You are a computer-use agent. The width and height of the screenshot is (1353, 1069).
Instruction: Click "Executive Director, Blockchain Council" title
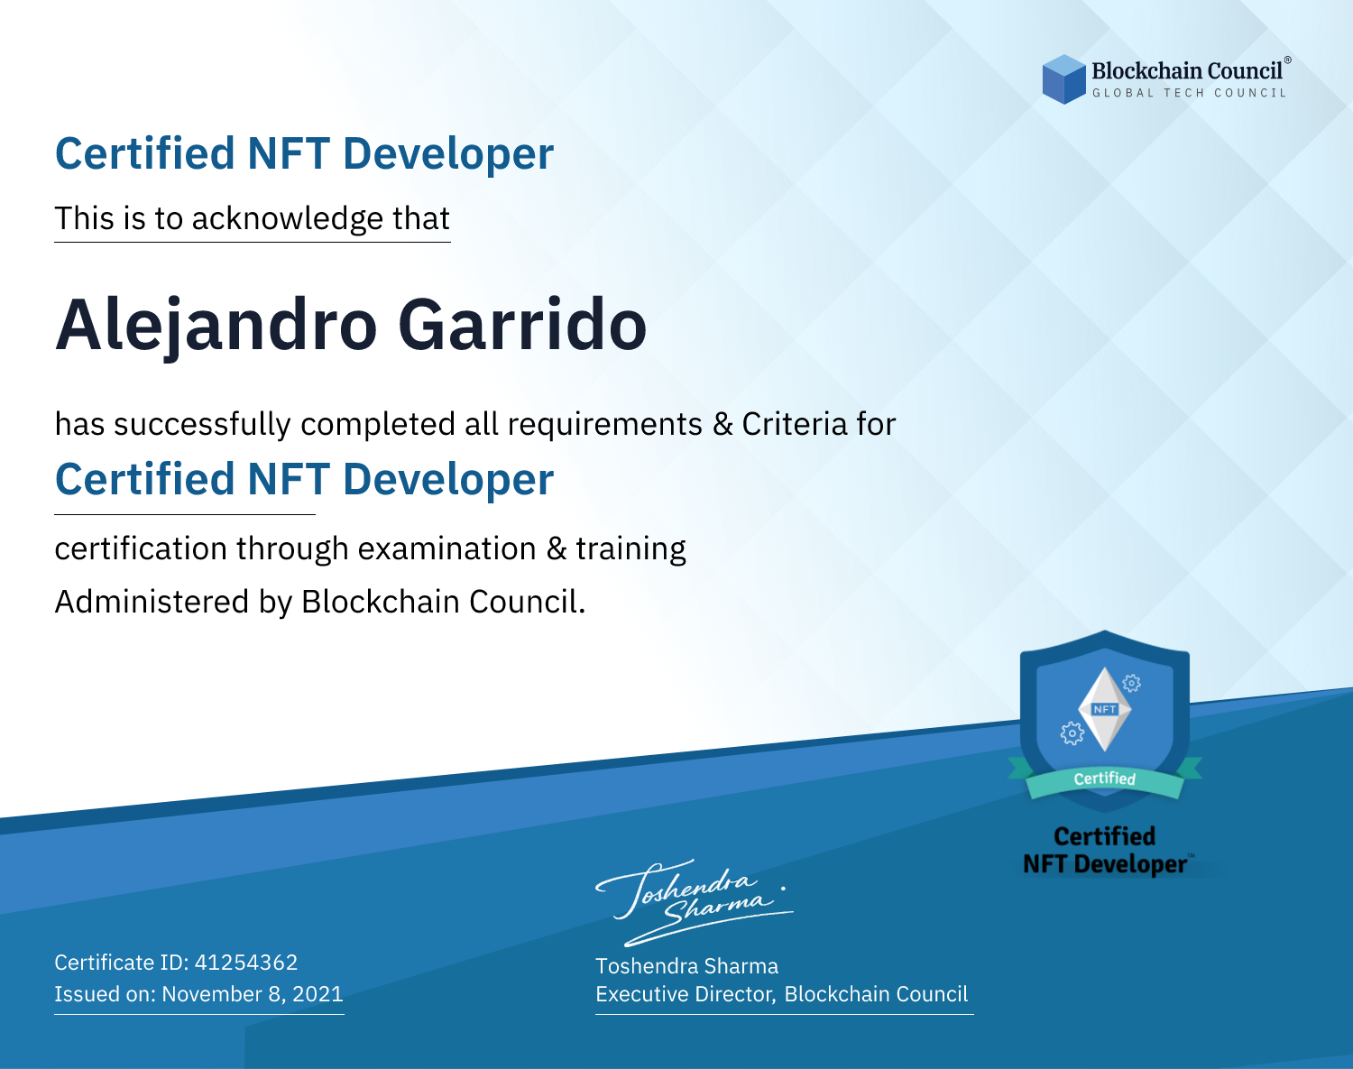click(781, 994)
